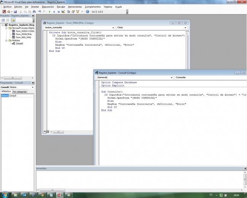Open Google Chrome from the taskbar
The height and width of the screenshot is (198, 247).
42,195
